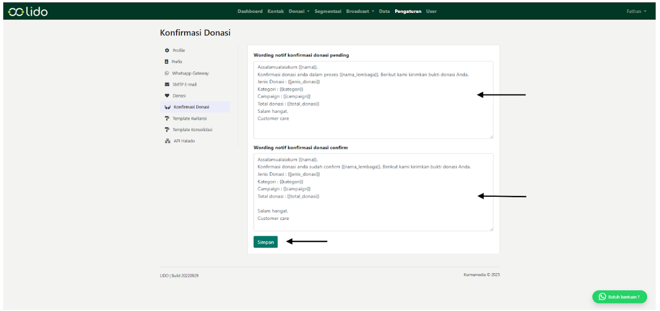Select Konfirmasi Donasi in the sidebar
Screen dimensions: 660x311
pos(190,107)
